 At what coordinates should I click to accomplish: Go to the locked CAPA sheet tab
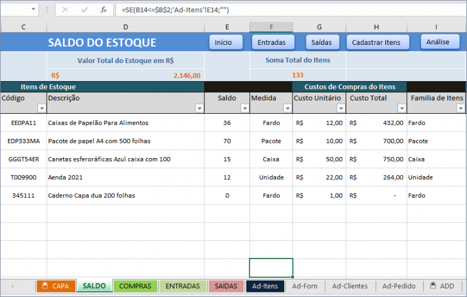55,286
